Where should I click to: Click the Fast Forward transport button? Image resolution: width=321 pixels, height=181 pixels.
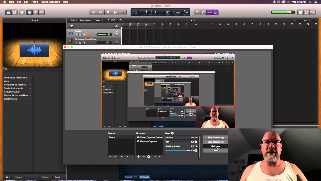(x=101, y=12)
